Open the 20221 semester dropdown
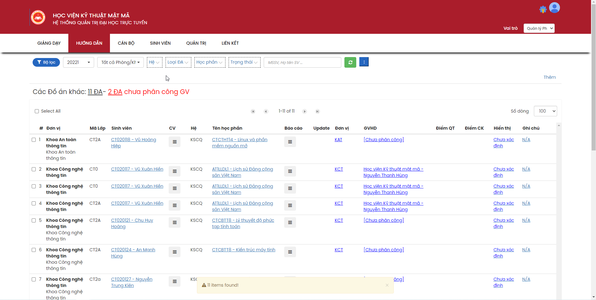 79,62
